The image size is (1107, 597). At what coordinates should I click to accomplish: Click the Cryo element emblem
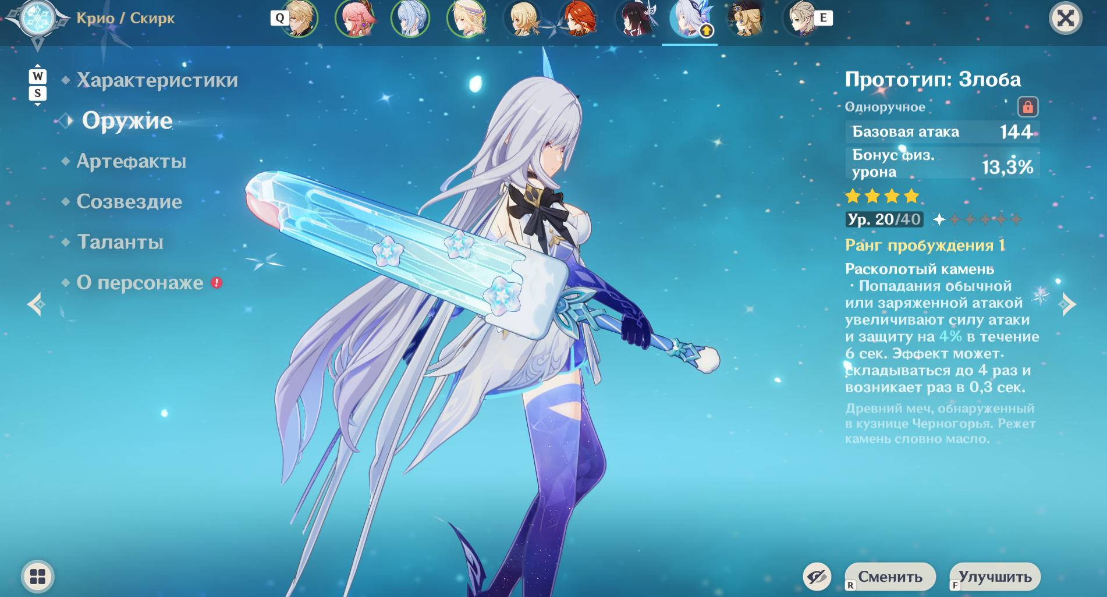point(38,19)
